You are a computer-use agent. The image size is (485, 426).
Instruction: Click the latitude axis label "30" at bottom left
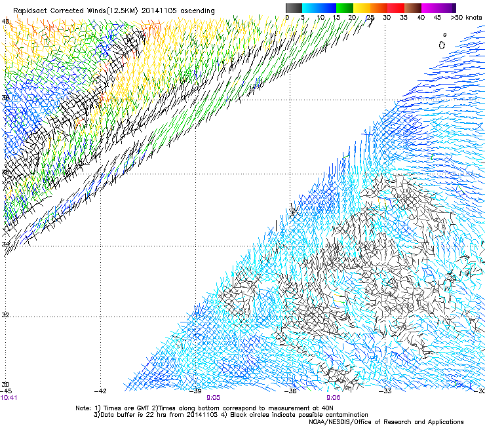[5, 385]
